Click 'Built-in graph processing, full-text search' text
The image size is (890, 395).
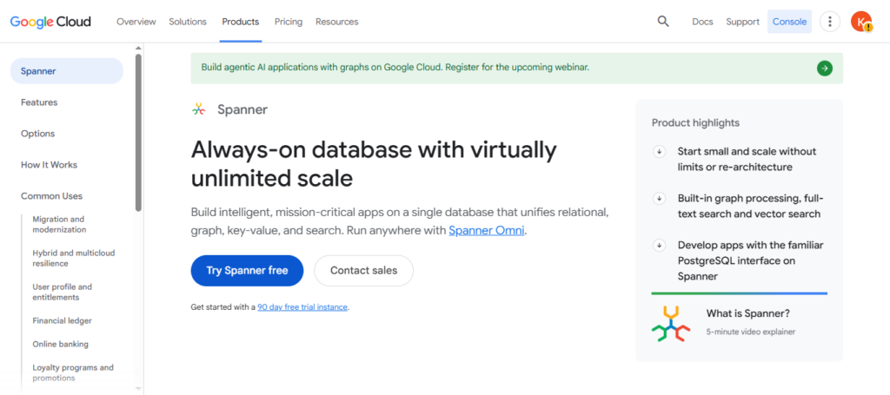(x=750, y=207)
